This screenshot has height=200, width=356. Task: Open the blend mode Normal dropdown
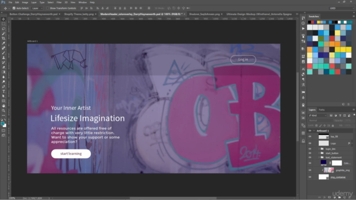(x=320, y=121)
